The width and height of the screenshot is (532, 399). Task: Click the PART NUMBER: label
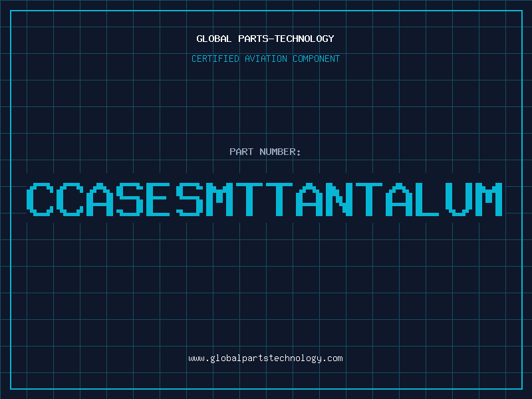click(265, 152)
